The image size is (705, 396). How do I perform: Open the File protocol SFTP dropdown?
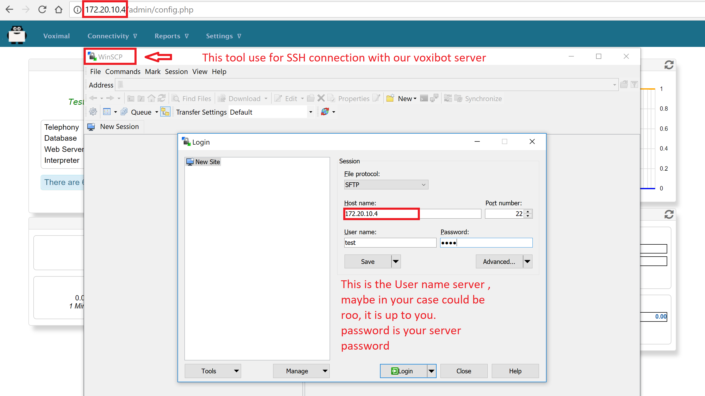[x=386, y=185]
